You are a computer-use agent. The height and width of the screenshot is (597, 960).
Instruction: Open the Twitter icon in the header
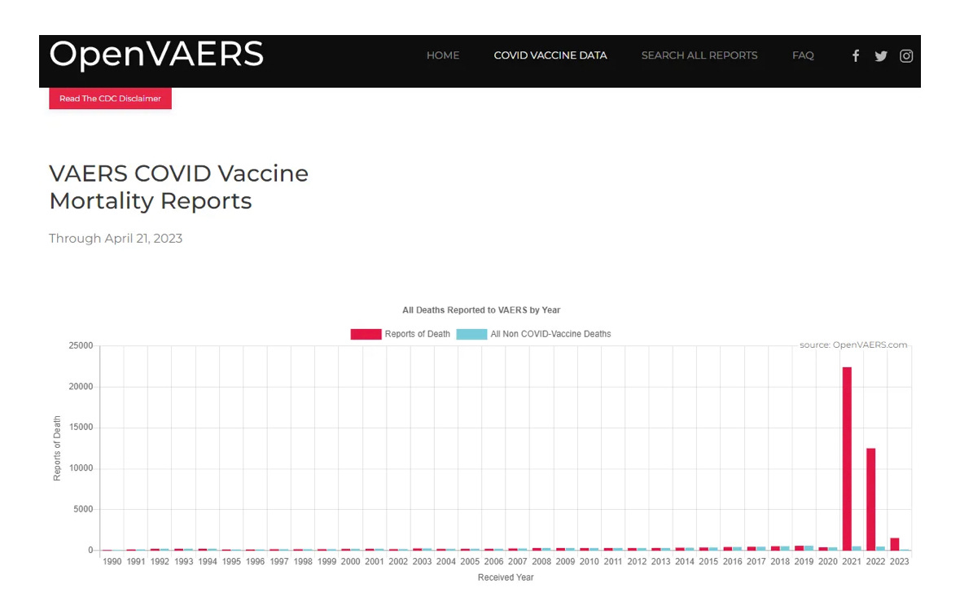[x=880, y=55]
